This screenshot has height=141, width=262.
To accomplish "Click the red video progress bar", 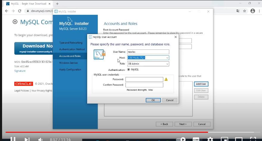I will tap(107, 132).
